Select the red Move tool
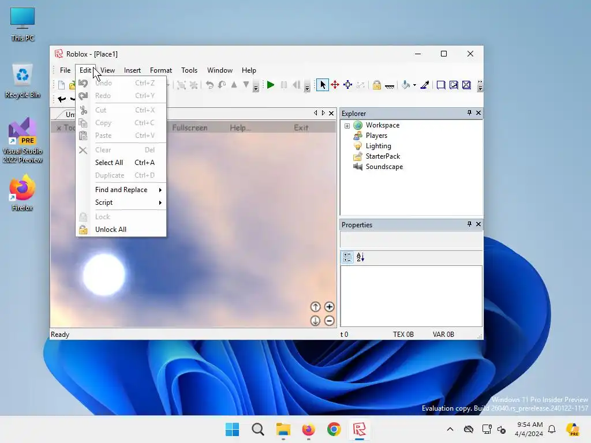Image resolution: width=591 pixels, height=443 pixels. pyautogui.click(x=335, y=85)
